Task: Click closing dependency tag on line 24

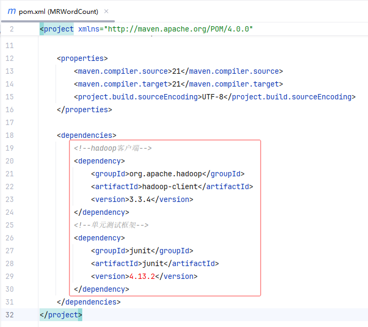Action: (x=101, y=212)
